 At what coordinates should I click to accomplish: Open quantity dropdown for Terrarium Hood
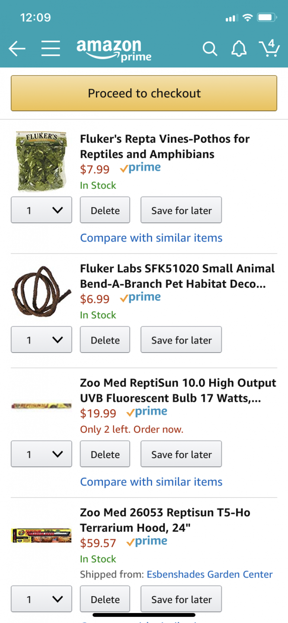pos(42,599)
